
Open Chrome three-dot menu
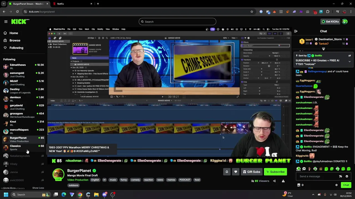click(x=351, y=12)
